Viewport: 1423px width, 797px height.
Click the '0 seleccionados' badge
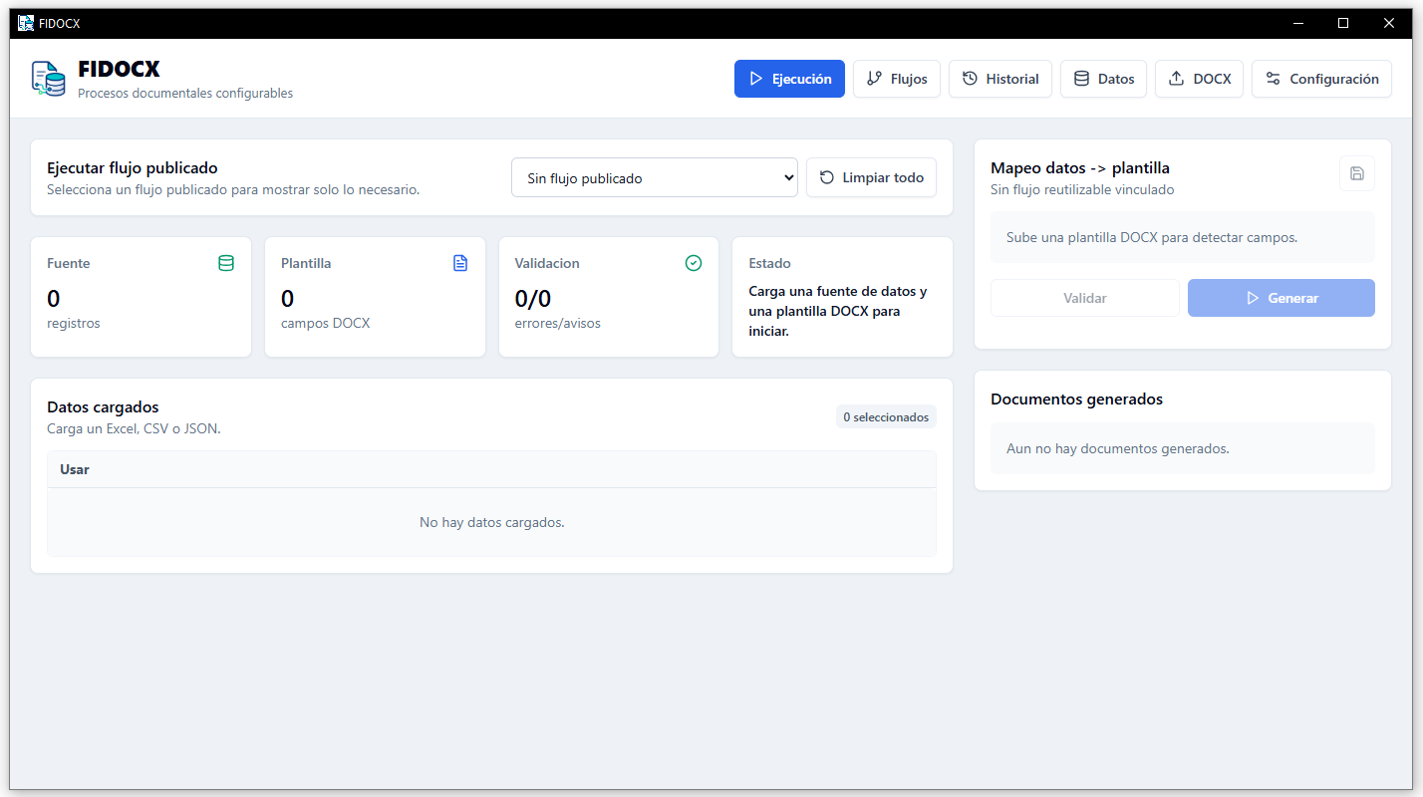886,417
